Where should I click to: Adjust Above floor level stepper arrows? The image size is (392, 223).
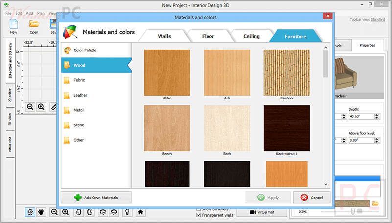(x=377, y=140)
